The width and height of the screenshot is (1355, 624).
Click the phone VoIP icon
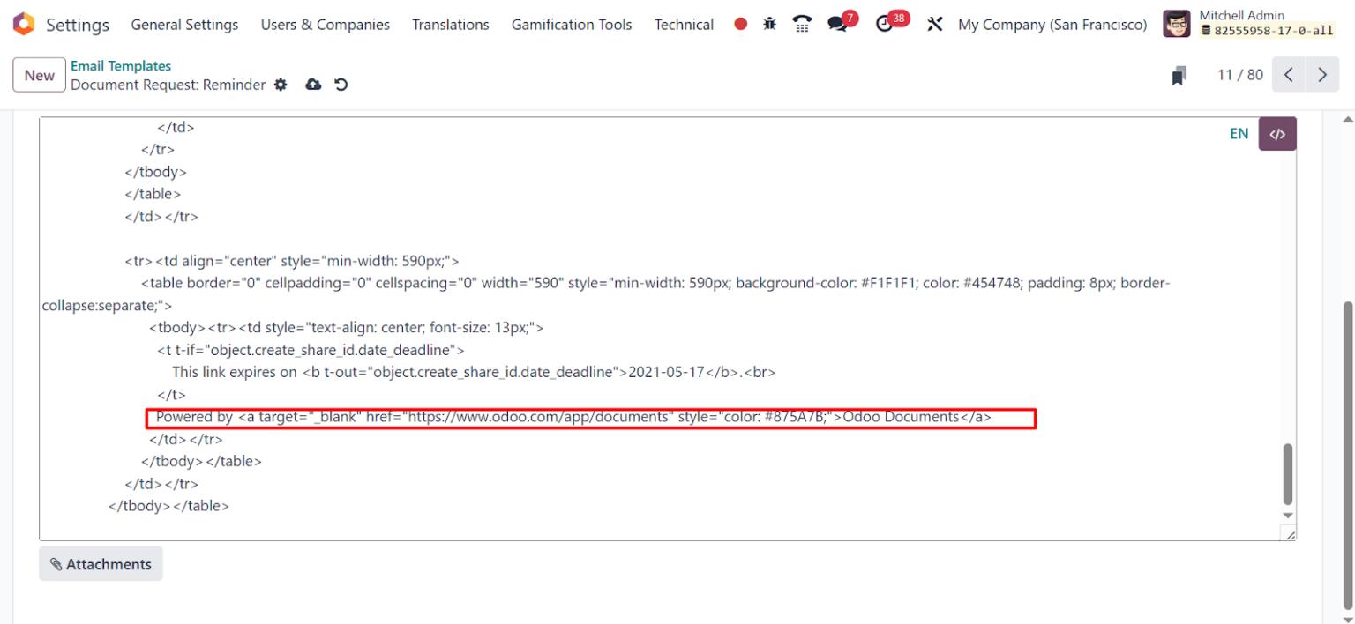pyautogui.click(x=801, y=24)
